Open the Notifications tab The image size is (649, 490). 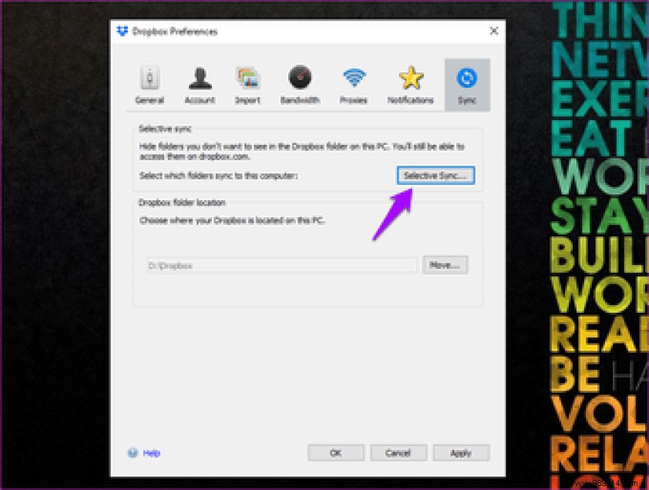(x=409, y=83)
